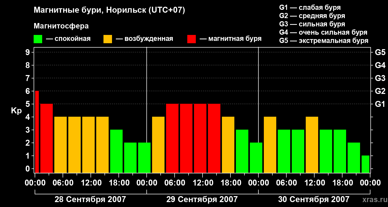Click the '— возбужденная' legend label
This screenshot has width=388, height=207.
(144, 39)
